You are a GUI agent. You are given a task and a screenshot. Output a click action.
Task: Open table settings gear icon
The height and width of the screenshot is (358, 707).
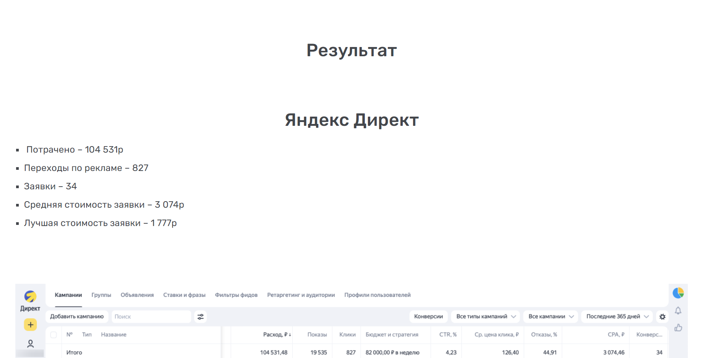[662, 317]
